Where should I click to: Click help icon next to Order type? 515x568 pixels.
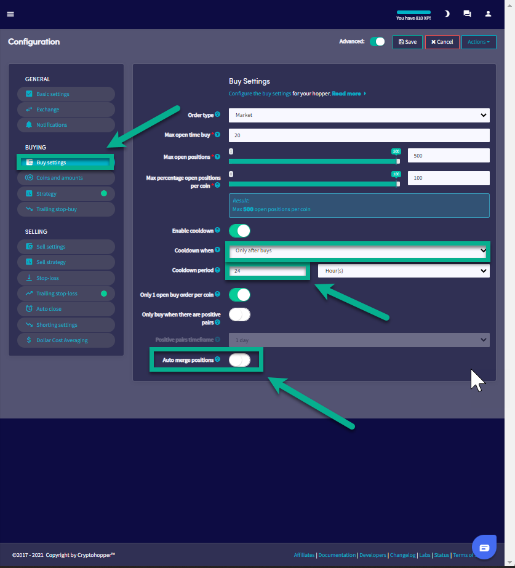click(x=218, y=114)
